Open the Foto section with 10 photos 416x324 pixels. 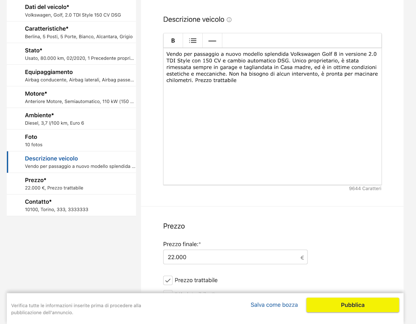[71, 140]
